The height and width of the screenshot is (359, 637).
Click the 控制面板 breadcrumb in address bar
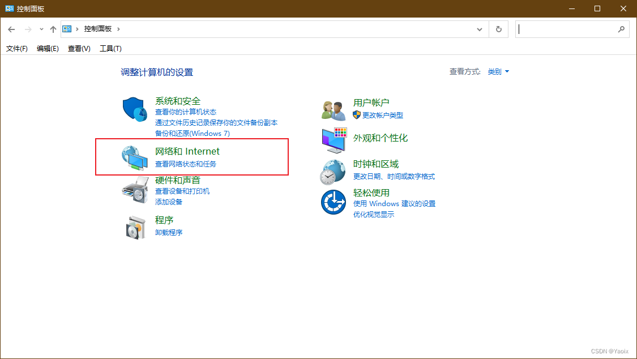[x=97, y=29]
